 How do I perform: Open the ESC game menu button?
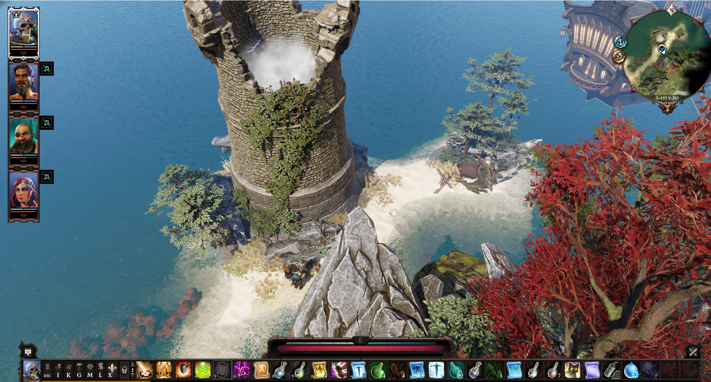[x=47, y=370]
